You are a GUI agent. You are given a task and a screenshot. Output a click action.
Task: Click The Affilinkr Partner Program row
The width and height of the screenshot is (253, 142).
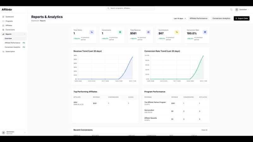point(176,104)
